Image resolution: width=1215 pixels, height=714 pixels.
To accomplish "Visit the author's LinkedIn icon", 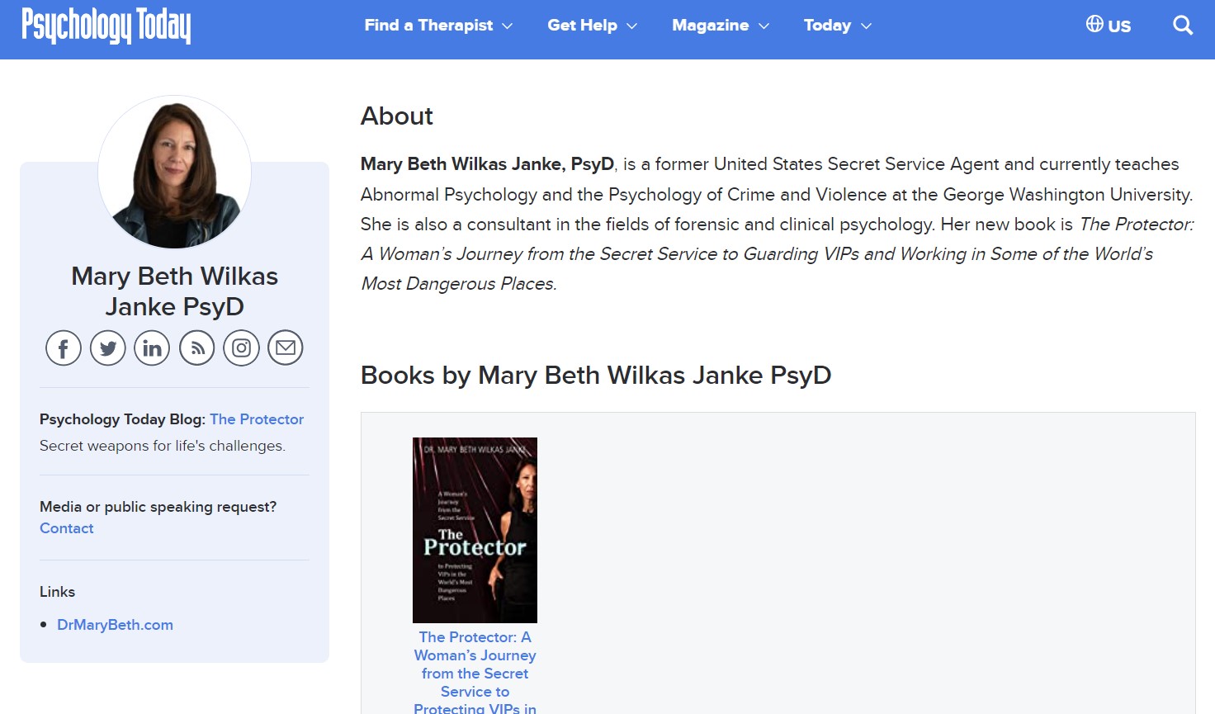I will tap(152, 348).
